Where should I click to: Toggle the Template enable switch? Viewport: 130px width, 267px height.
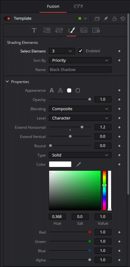tap(7, 19)
